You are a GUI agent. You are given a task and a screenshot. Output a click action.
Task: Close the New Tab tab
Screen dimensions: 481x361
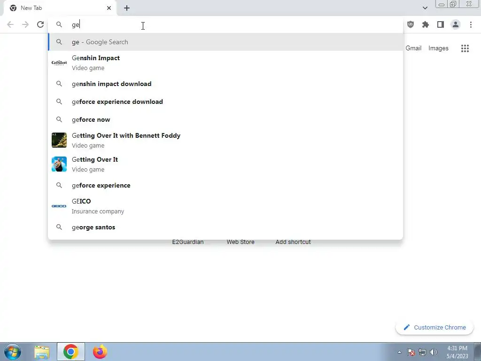click(x=109, y=8)
